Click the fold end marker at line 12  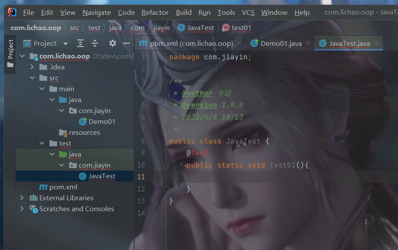tap(166, 188)
